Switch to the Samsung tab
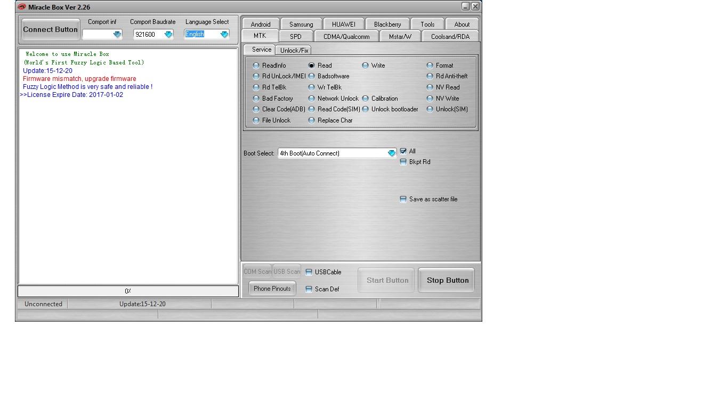 [301, 24]
